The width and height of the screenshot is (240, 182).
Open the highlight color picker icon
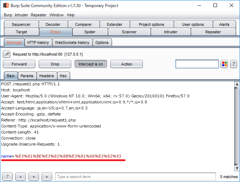[x=224, y=64]
